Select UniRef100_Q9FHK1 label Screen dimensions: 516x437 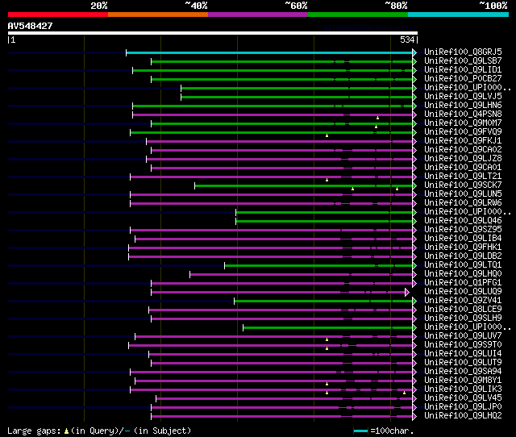pos(463,248)
